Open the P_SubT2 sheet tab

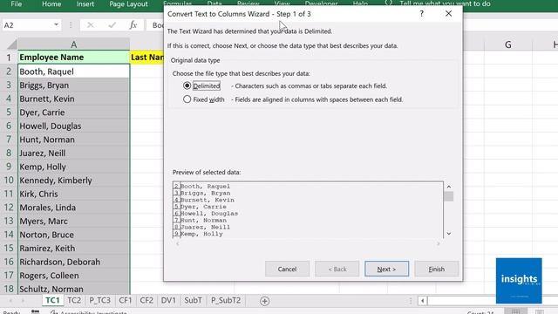(226, 300)
